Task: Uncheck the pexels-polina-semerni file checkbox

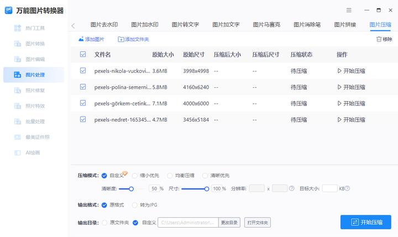Action: click(83, 87)
